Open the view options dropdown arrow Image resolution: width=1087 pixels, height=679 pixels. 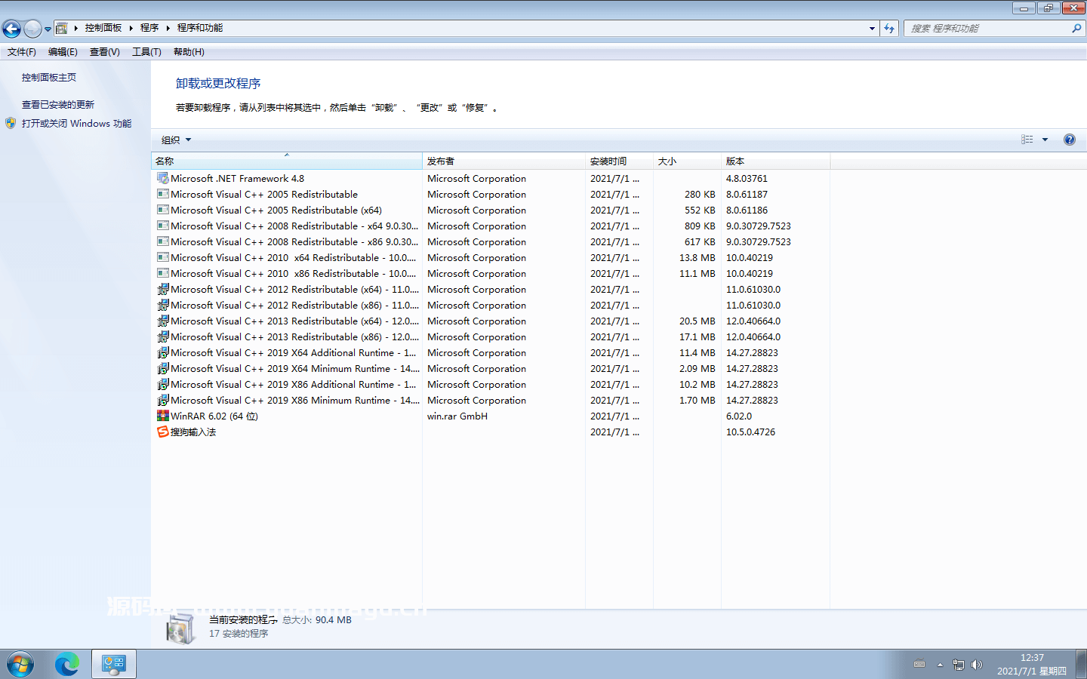tap(1045, 139)
